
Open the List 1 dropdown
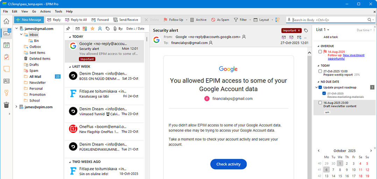322,30
